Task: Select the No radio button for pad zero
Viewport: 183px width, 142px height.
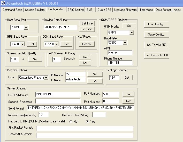Action: point(71,122)
